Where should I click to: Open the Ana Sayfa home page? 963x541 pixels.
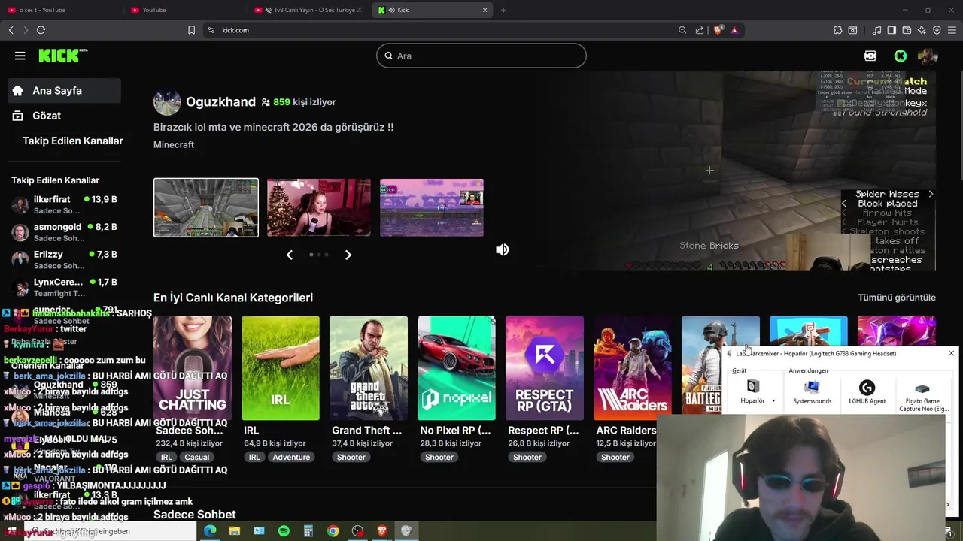(64, 90)
